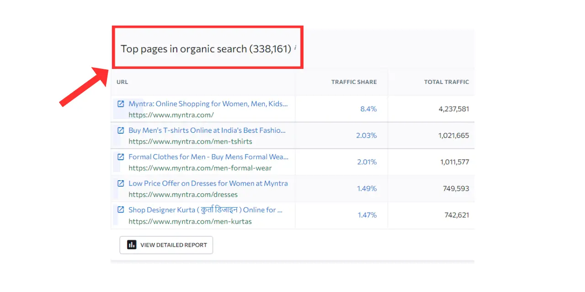The height and width of the screenshot is (292, 585).
Task: Click the myntra.com/men-formal-wear URL text
Action: pos(200,168)
